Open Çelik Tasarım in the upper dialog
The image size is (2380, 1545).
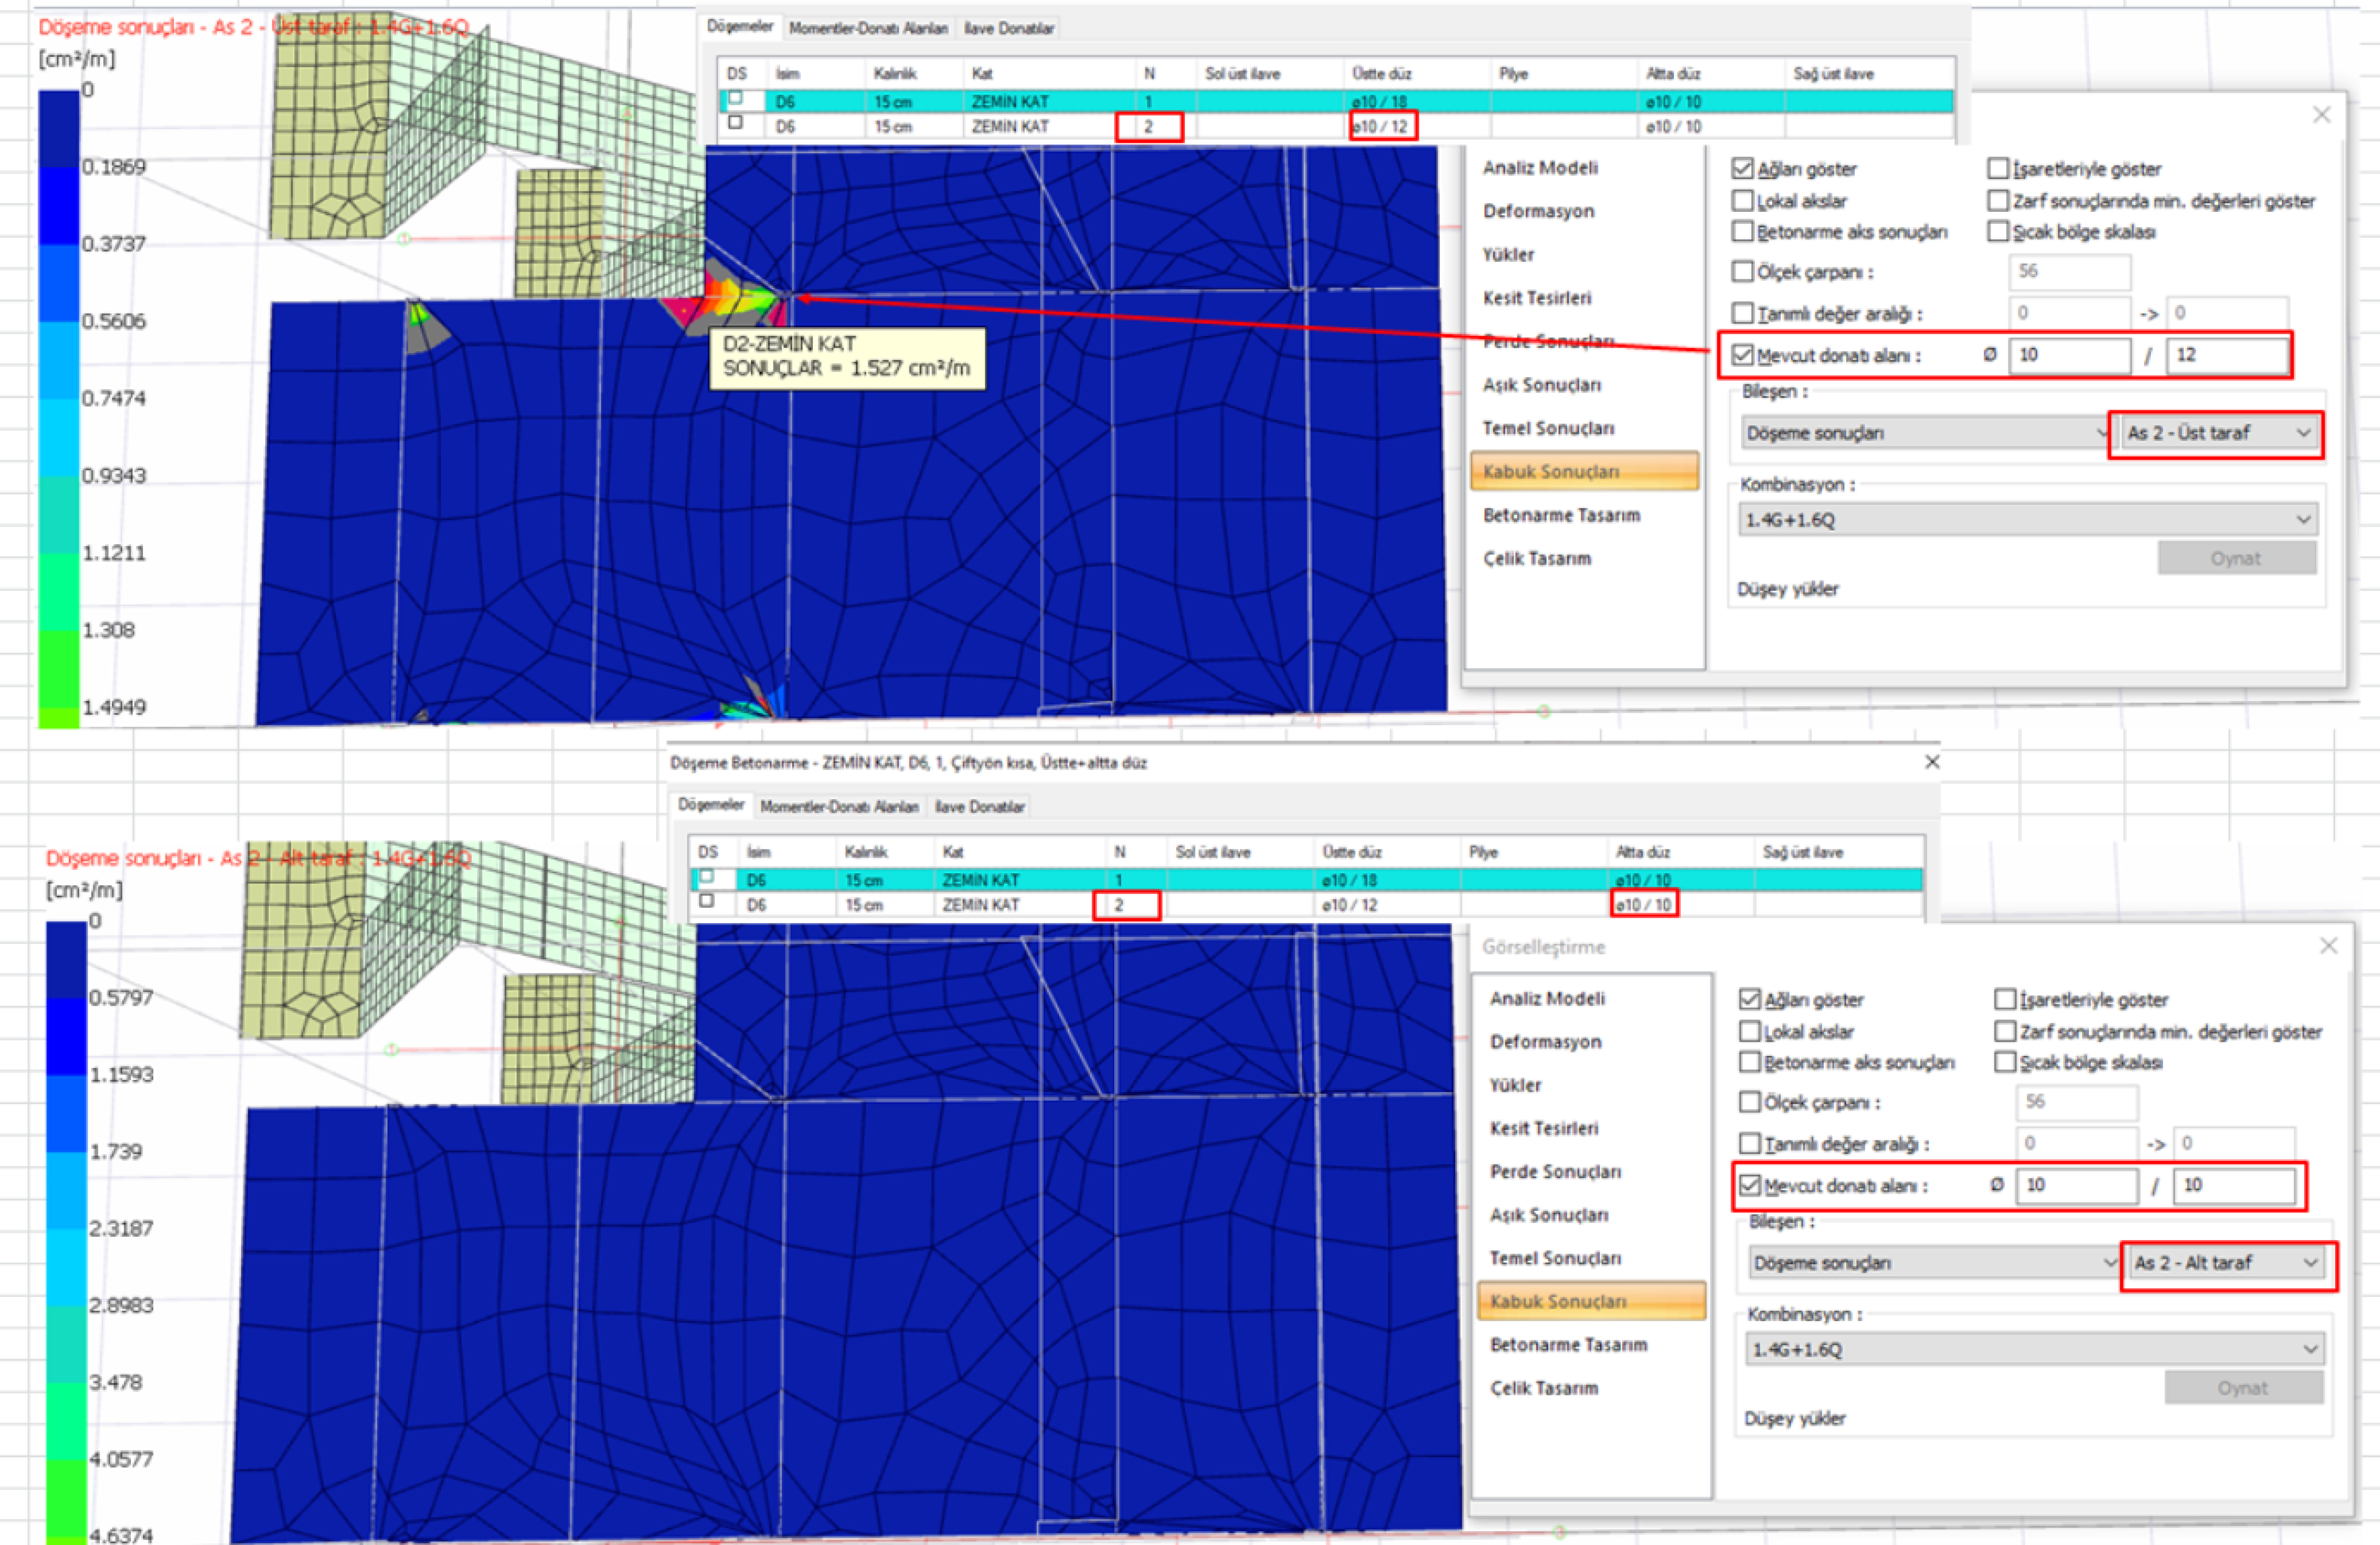click(x=1537, y=558)
